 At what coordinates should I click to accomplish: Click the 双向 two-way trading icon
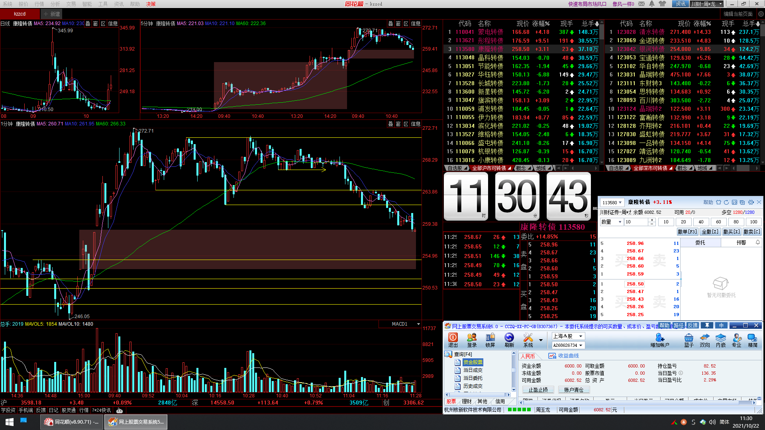705,340
